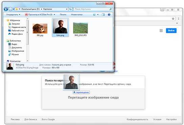Screen dimensions: 184x125
Task: Open Explorer help question mark icon
Action: (x=109, y=15)
